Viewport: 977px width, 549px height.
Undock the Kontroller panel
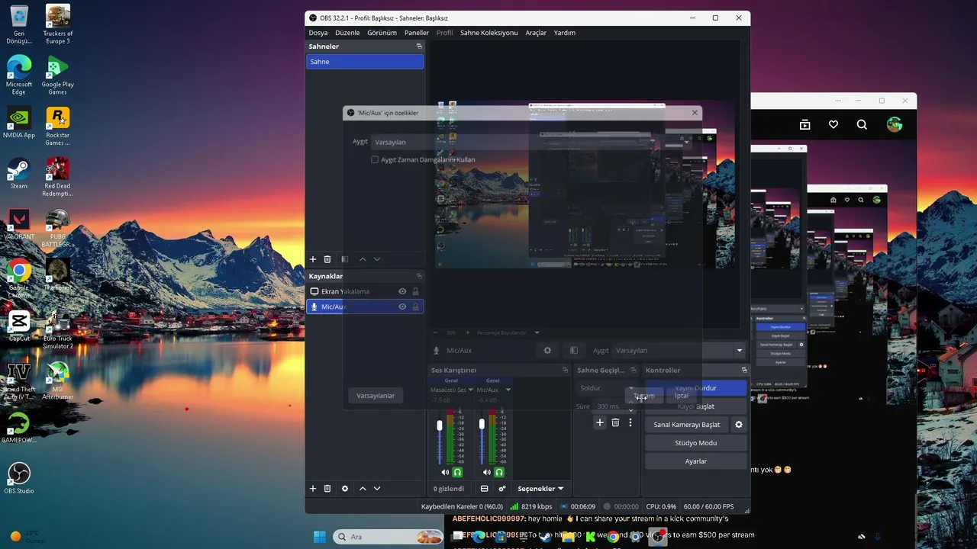(x=744, y=371)
